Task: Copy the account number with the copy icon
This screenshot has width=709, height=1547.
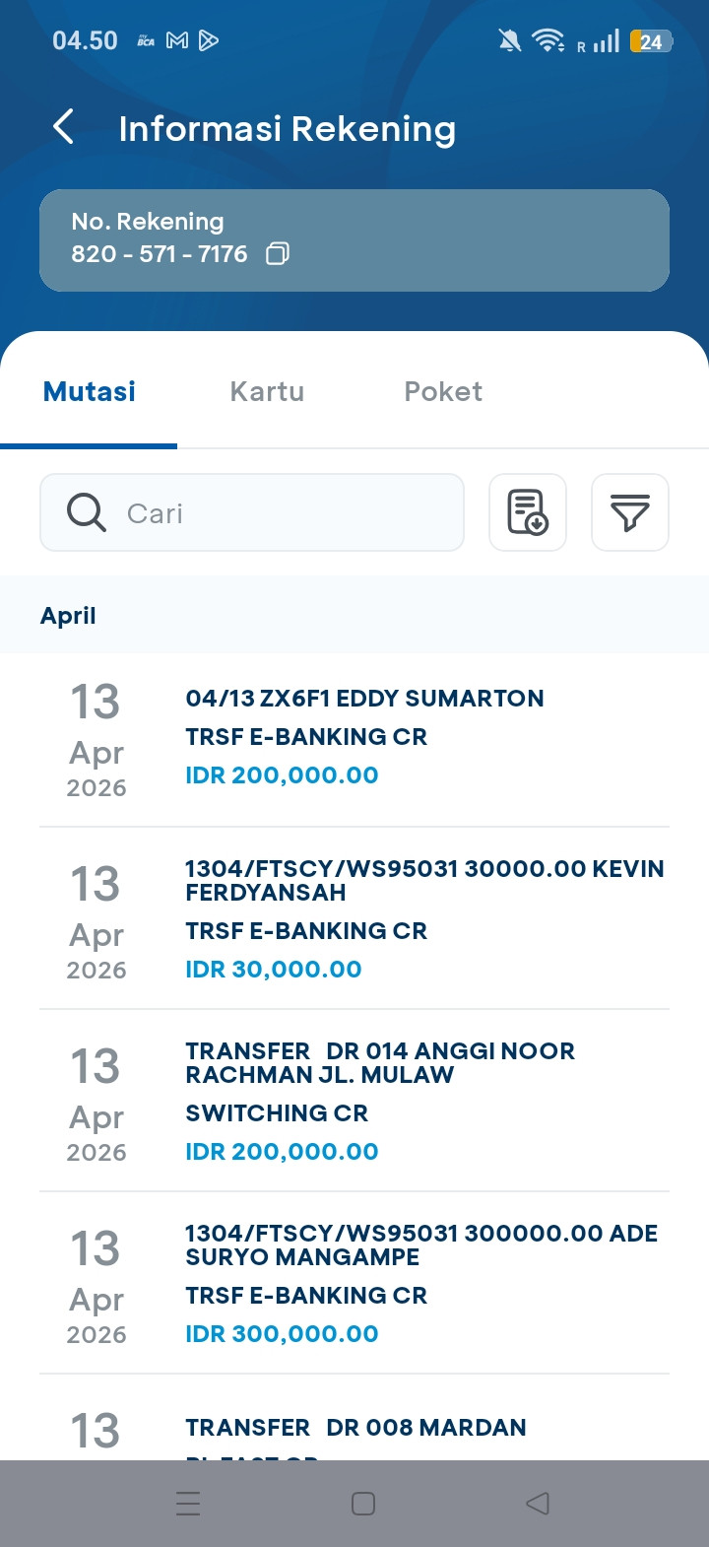Action: point(278,254)
